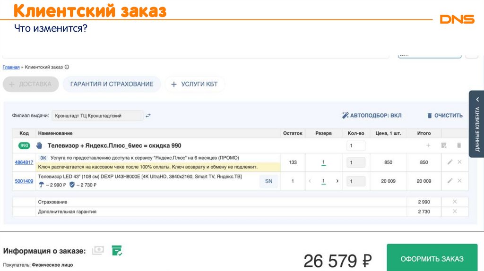
Task: Click the Телевизор + Яндекс.Плюс_6мес kit title
Action: point(114,145)
